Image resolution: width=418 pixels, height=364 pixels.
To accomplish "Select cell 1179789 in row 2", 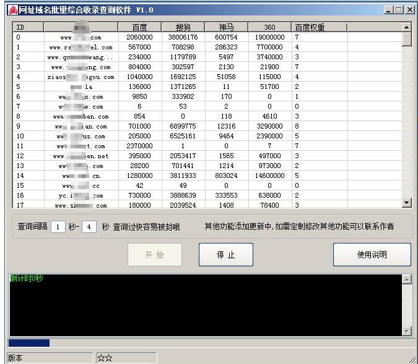I will (183, 57).
